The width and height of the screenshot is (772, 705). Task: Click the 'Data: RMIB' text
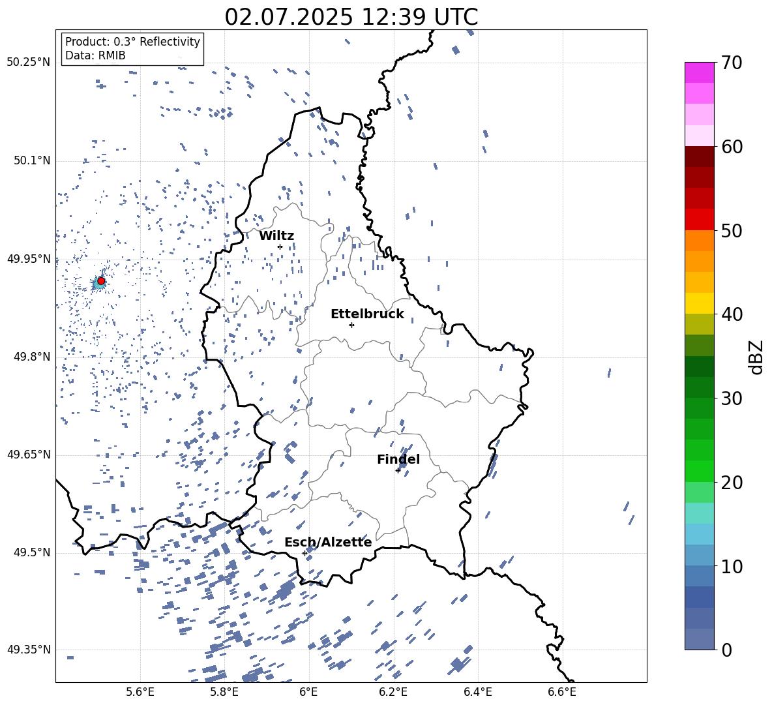tap(95, 55)
